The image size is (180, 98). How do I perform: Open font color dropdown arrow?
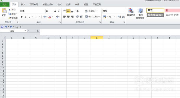[53, 17]
